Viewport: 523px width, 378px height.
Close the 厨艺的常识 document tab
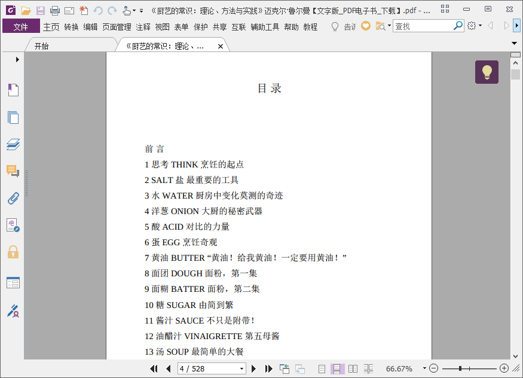click(221, 47)
